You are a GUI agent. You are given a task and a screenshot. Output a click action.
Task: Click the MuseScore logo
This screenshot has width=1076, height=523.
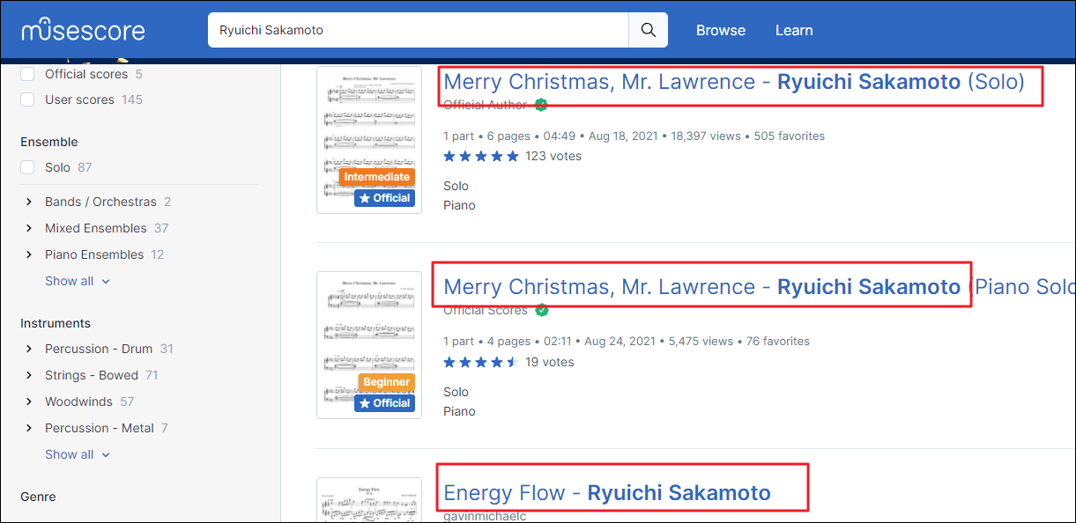[x=84, y=30]
